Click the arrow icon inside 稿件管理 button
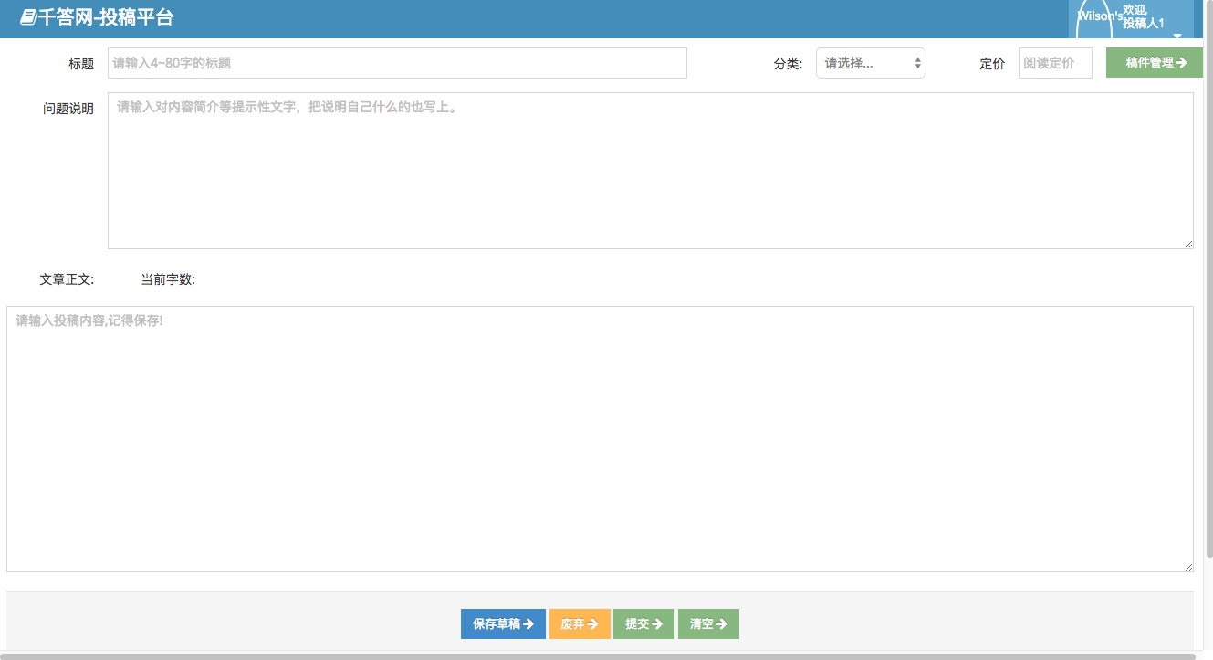The width and height of the screenshot is (1213, 660). coord(1183,62)
